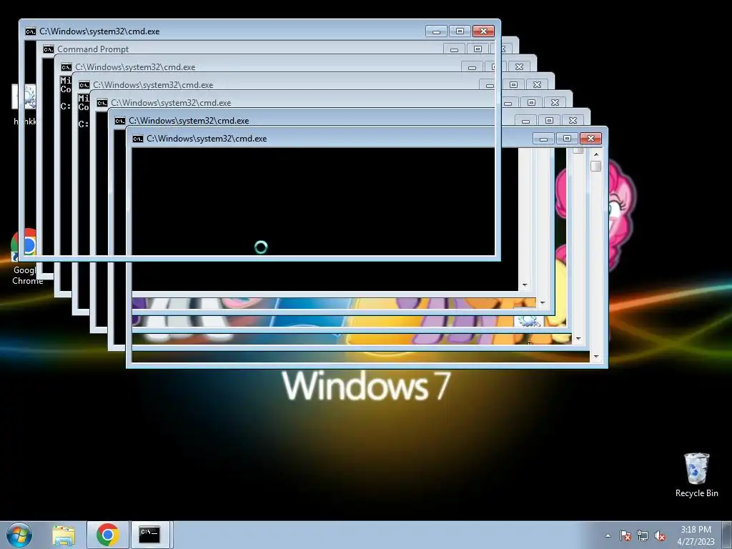
Task: Maximize the uppermost cmd.exe window
Action: [460, 31]
